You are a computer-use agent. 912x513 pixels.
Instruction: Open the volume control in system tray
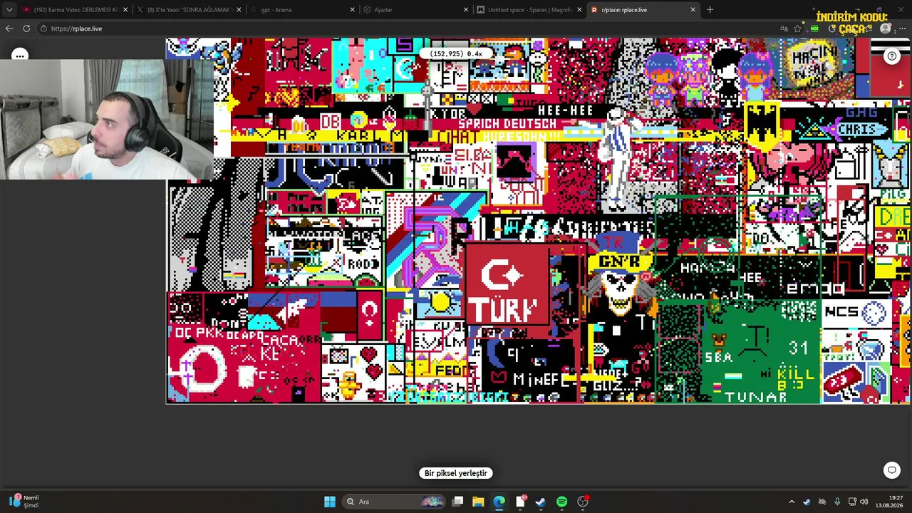[x=864, y=502]
